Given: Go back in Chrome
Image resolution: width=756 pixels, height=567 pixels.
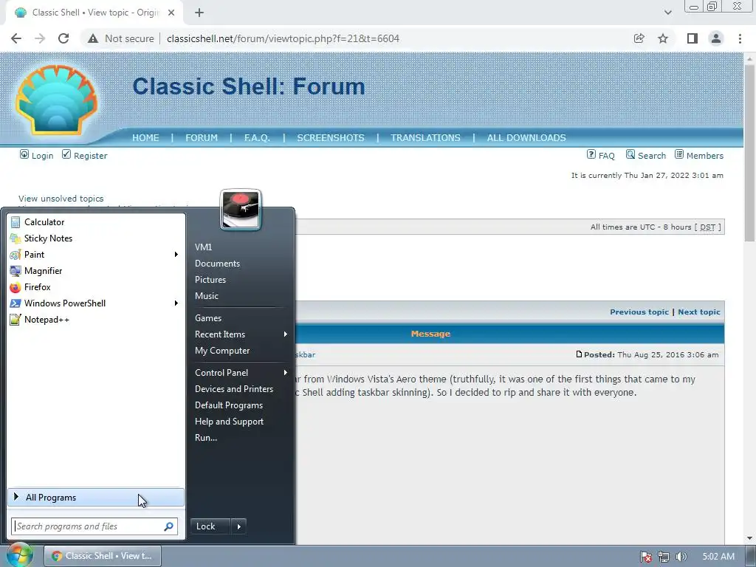Looking at the screenshot, I should pos(16,38).
